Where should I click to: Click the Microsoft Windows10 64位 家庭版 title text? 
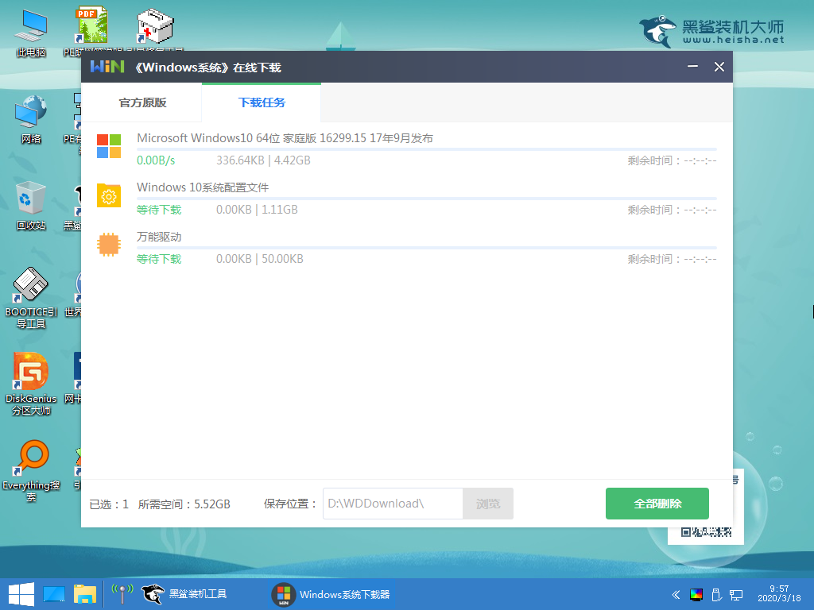(285, 138)
